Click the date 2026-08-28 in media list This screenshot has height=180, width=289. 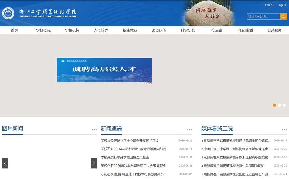click(x=280, y=149)
